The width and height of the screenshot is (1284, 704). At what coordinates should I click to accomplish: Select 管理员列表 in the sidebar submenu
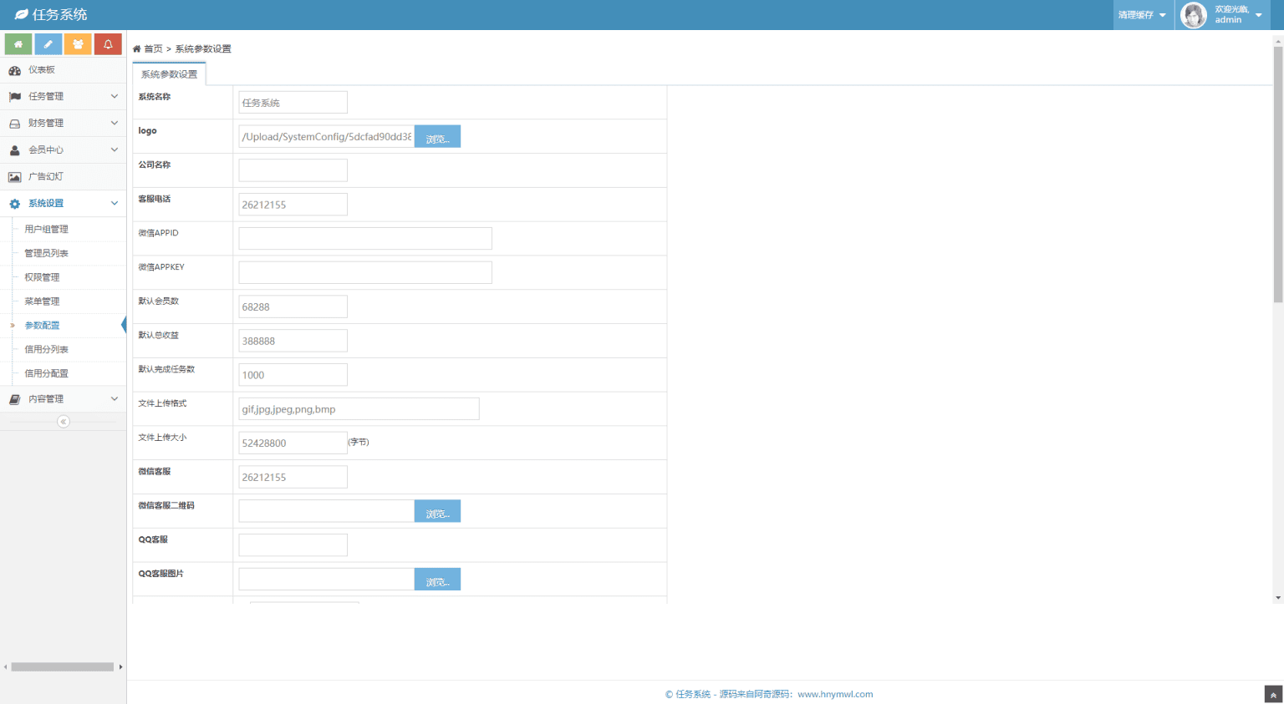(47, 253)
